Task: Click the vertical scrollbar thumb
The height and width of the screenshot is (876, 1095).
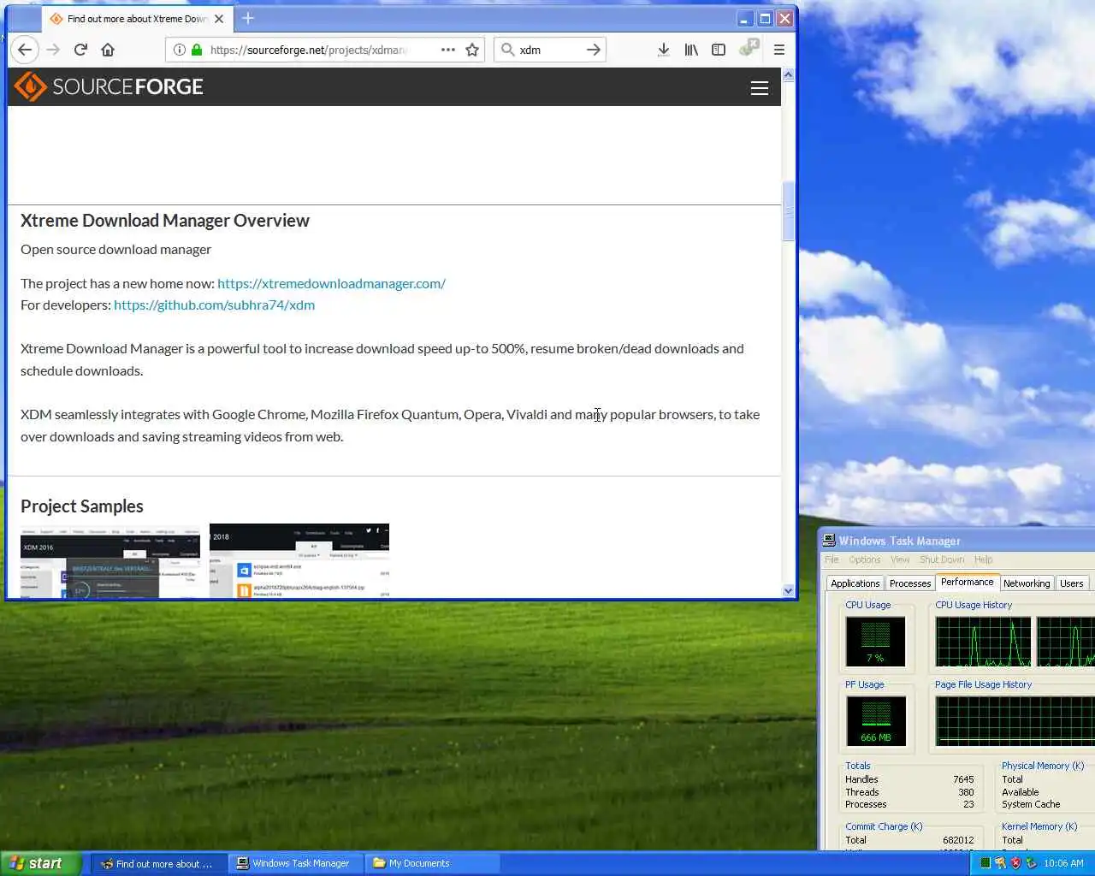Action: (788, 211)
